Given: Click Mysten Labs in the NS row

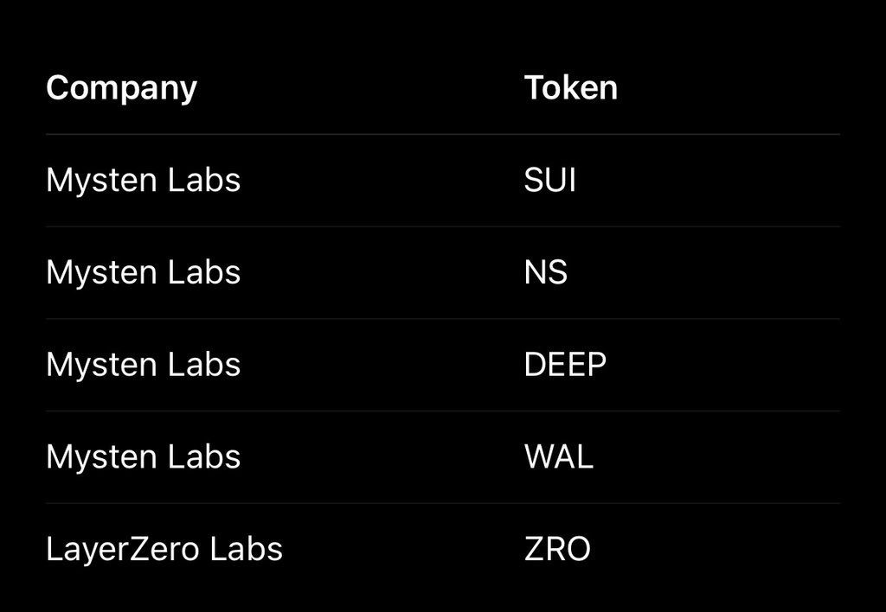Looking at the screenshot, I should tap(143, 272).
